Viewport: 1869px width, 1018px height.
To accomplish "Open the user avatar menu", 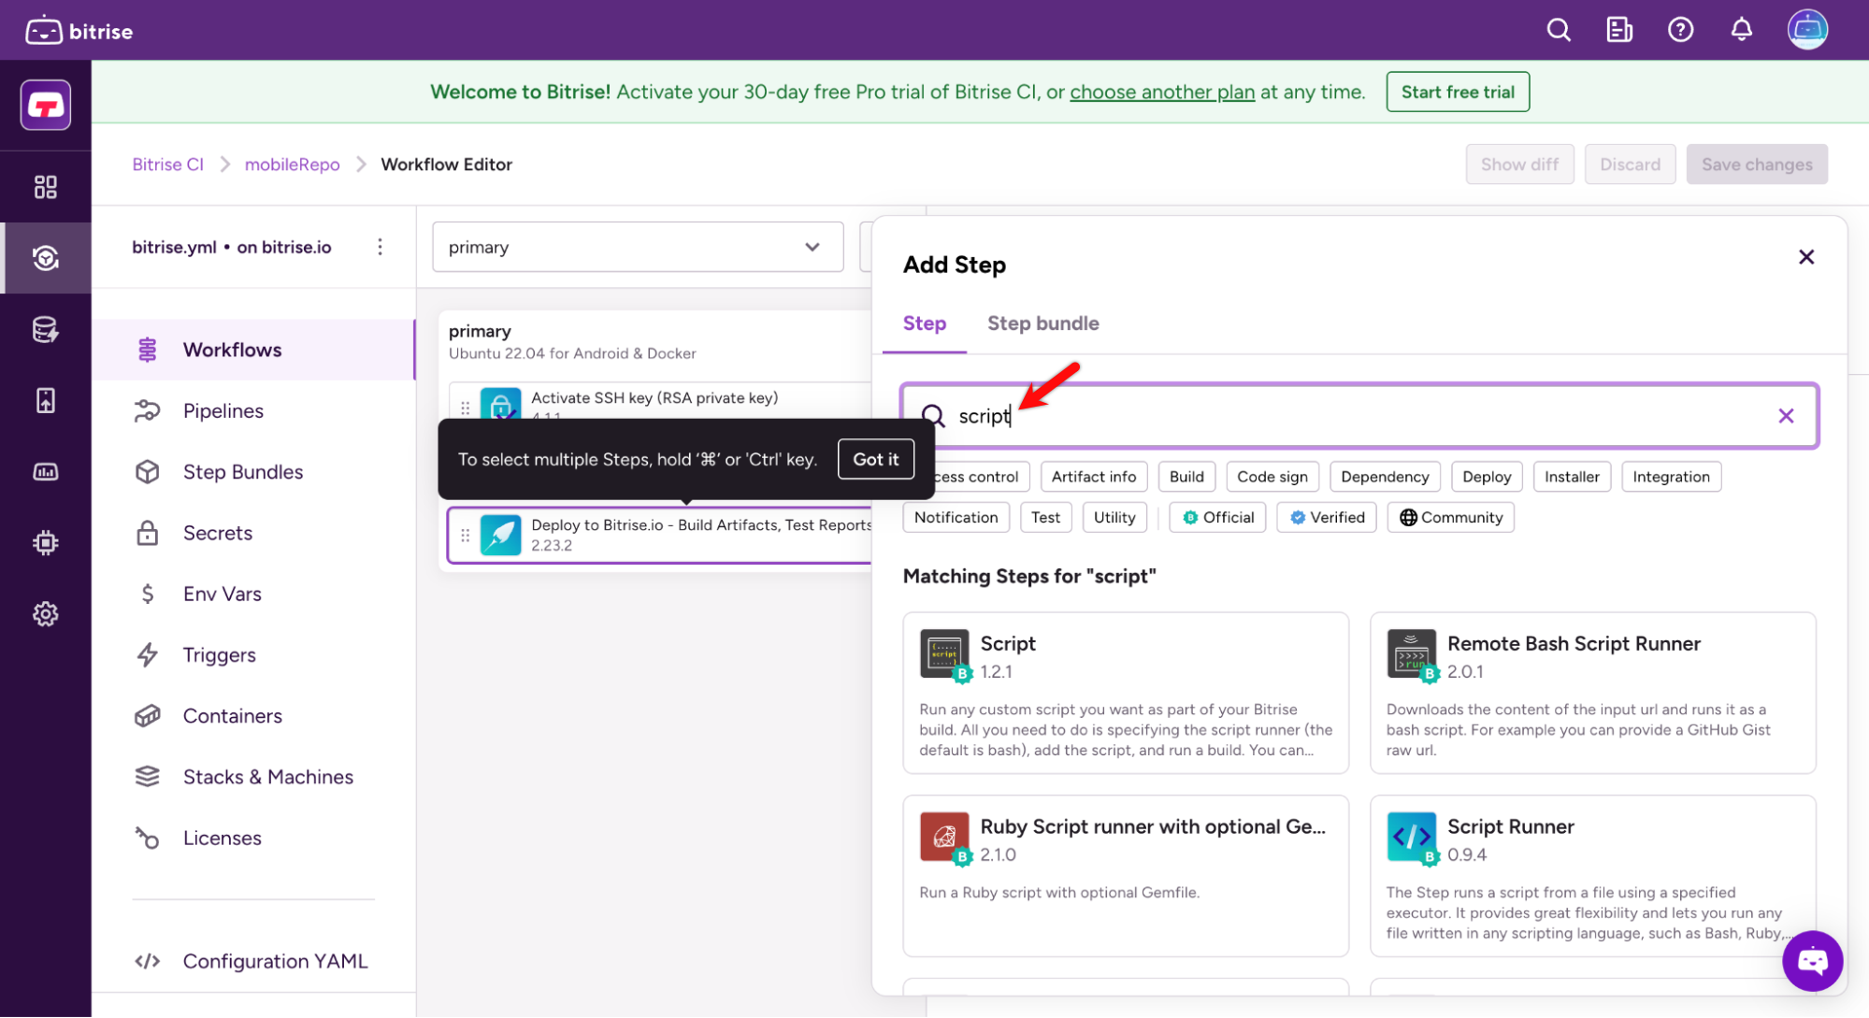I will click(1807, 31).
